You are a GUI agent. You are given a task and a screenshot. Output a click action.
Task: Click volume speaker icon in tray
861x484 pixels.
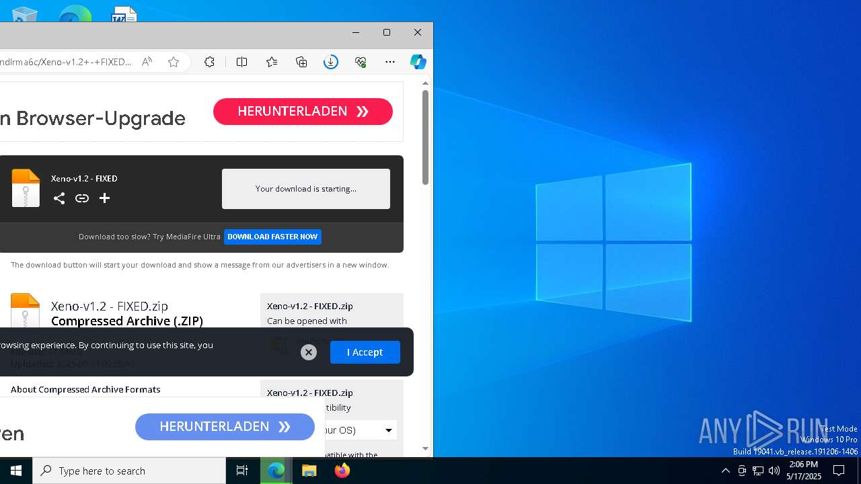click(x=774, y=471)
